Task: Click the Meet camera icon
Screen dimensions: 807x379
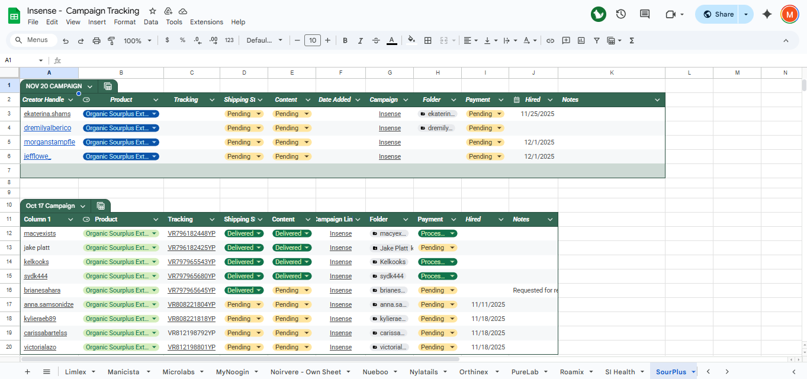Action: coord(671,14)
